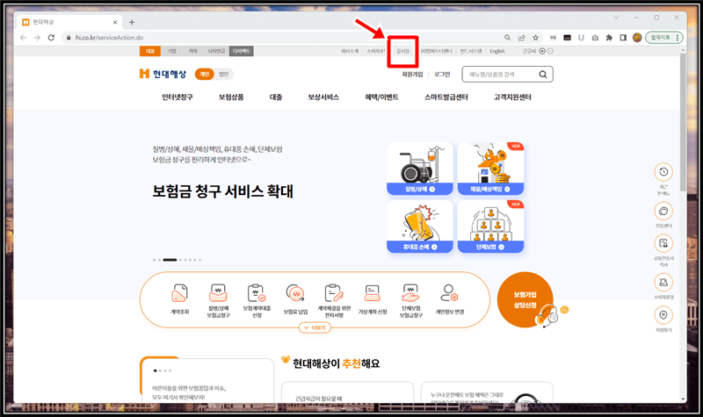Go back with the browser back arrow
The image size is (703, 417).
coord(24,38)
